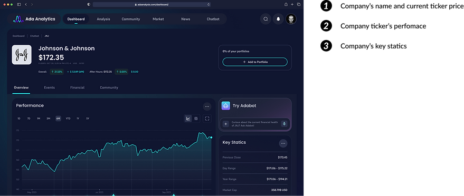Click the Add to Portfolio button
The width and height of the screenshot is (464, 196).
255,62
